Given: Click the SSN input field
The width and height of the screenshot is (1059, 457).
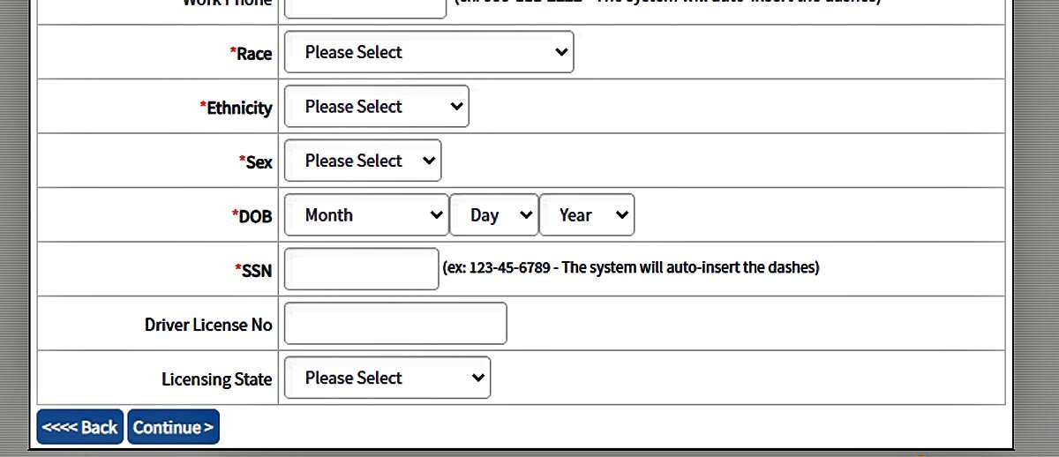Looking at the screenshot, I should click(x=362, y=269).
